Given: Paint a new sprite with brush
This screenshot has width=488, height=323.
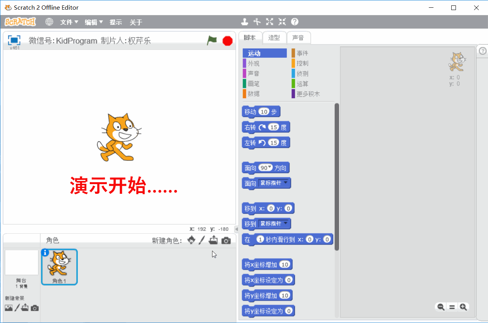Looking at the screenshot, I should pyautogui.click(x=202, y=240).
